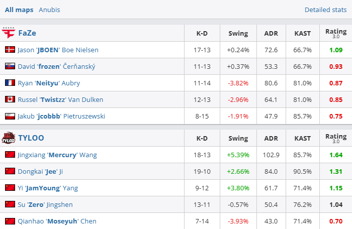The height and width of the screenshot is (229, 352).
Task: Switch to the Anubis map tab
Action: [x=49, y=10]
